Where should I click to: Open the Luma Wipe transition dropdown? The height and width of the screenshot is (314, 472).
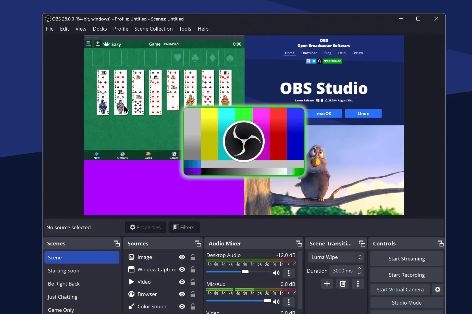click(x=336, y=257)
